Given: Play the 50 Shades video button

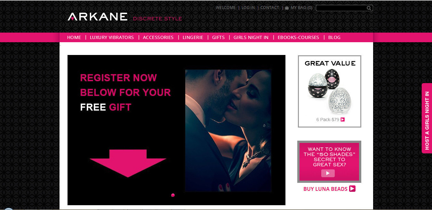Looking at the screenshot, I should [x=328, y=173].
